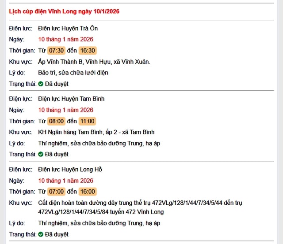Click green approved check icon for Tam Bình
Image resolution: width=283 pixels, height=244 pixels.
click(x=41, y=154)
